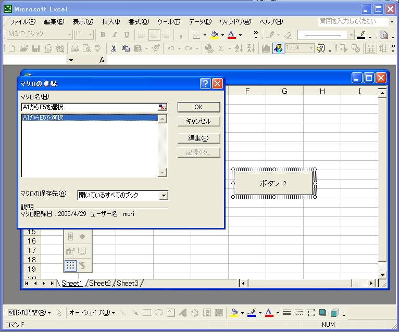
Task: Click the ボタン 2 form button
Action: point(273,183)
